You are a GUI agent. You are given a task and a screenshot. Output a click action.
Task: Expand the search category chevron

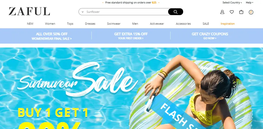(x=82, y=12)
